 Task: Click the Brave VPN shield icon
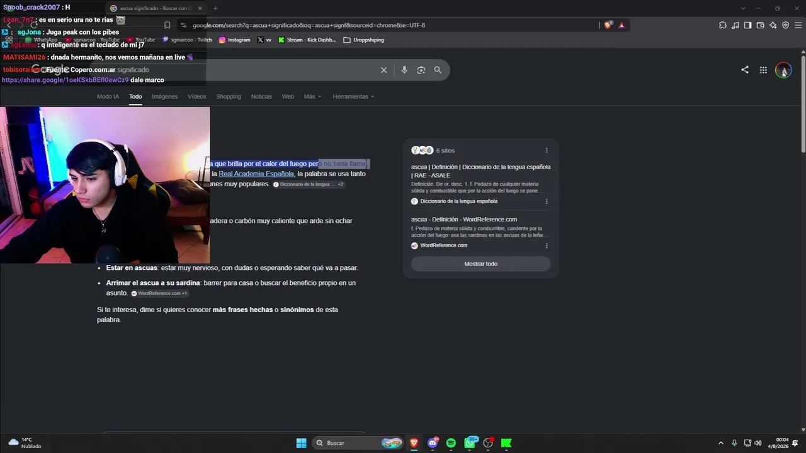point(785,25)
